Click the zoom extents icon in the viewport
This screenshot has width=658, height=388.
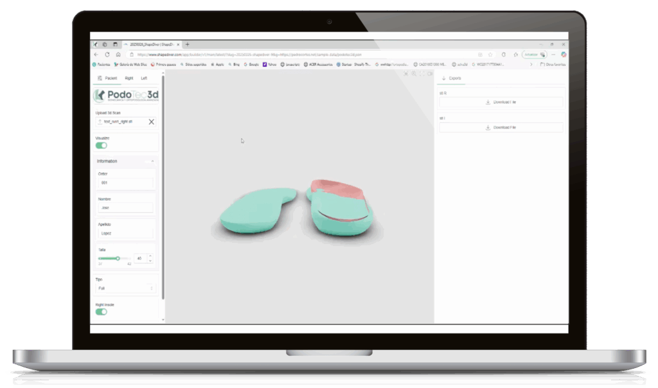tap(406, 74)
